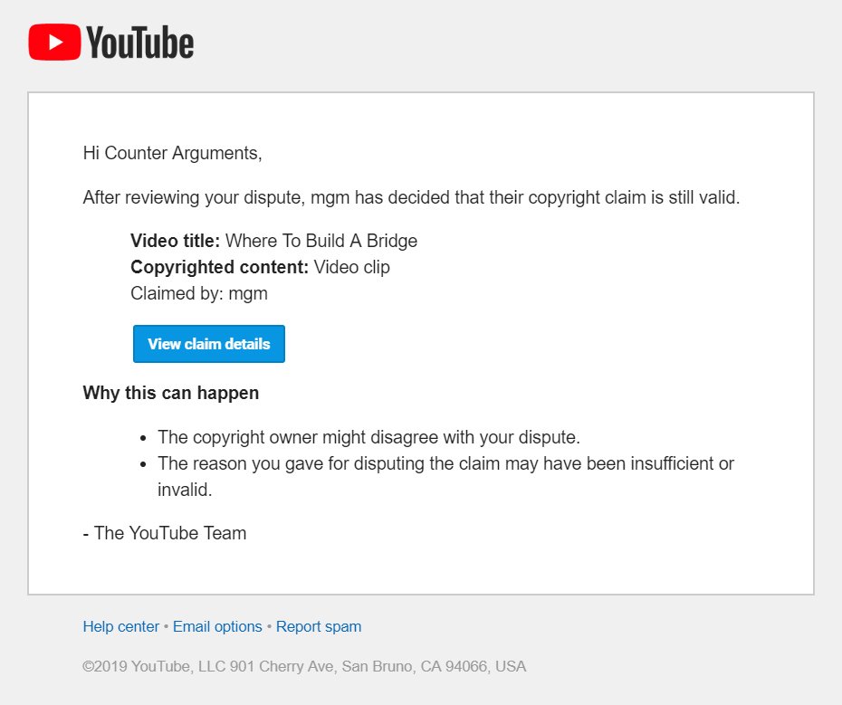Select the "Video title:" bold label
The width and height of the screenshot is (842, 705).
(175, 241)
